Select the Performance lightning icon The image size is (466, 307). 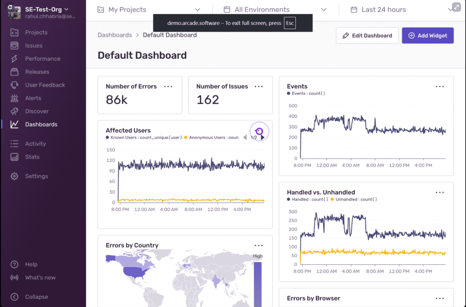[15, 59]
